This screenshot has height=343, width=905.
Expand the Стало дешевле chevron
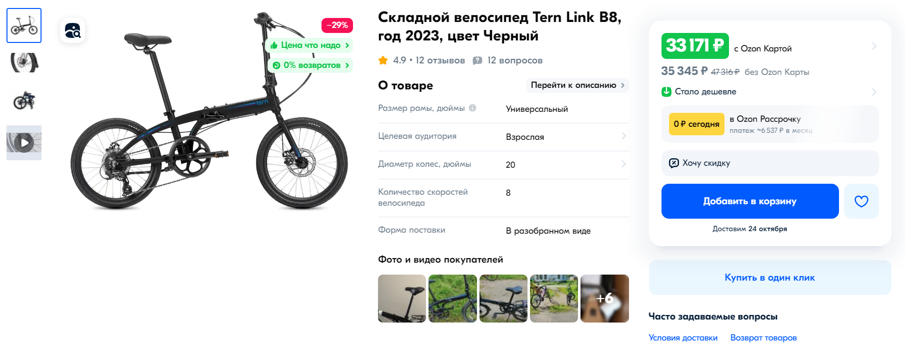point(874,92)
